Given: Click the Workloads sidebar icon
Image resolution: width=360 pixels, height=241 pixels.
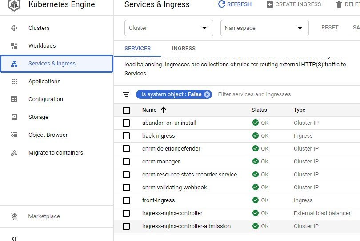Looking at the screenshot, I should pos(14,45).
